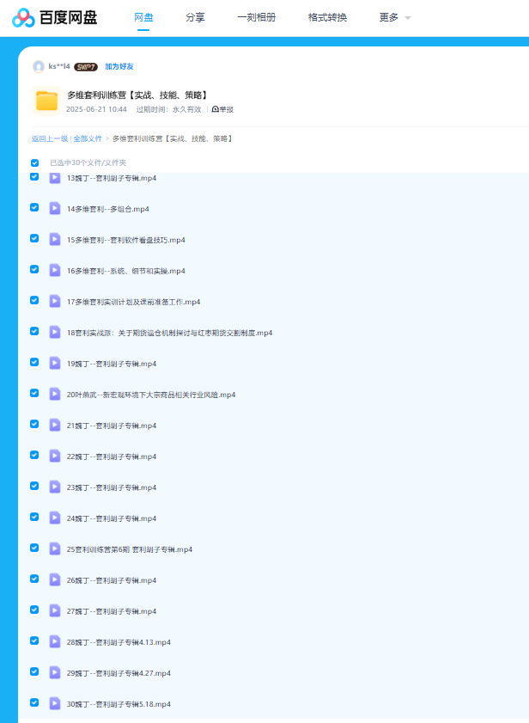529x723 pixels.
Task: Click 返回上一级 breadcrumb link
Action: tap(50, 138)
